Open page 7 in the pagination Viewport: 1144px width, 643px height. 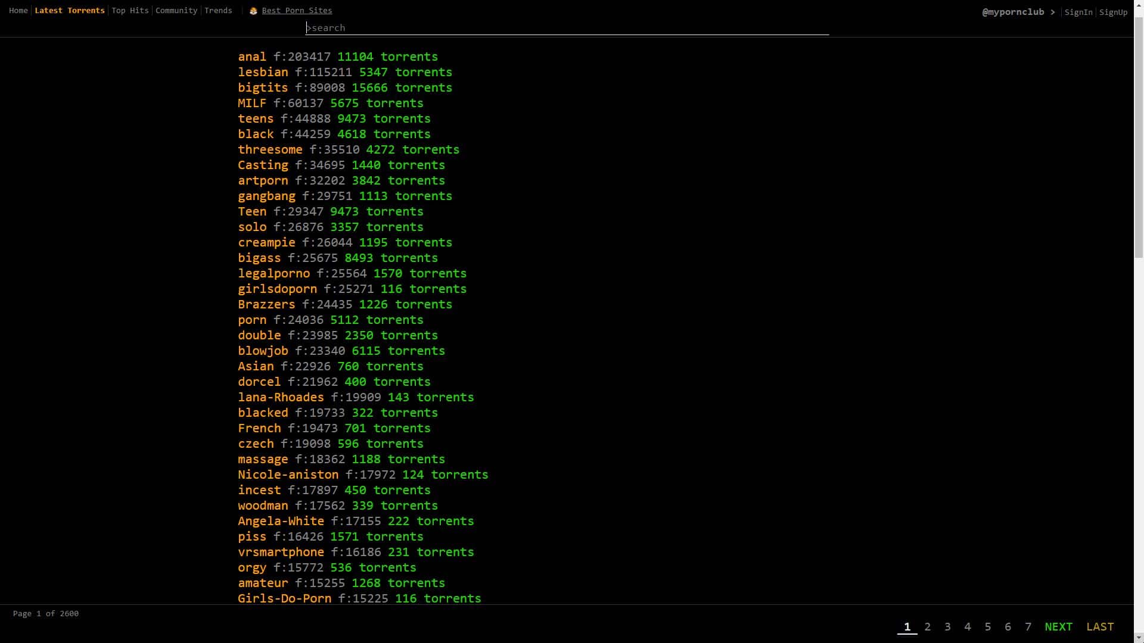1028,627
